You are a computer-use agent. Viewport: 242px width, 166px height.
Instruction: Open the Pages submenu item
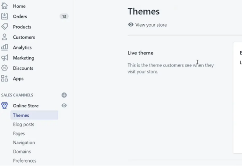tap(19, 133)
